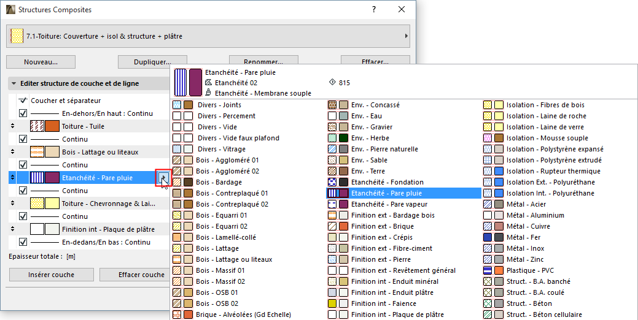Click Isolation - Mousse souple hatch icon
This screenshot has height=320, width=638.
[x=488, y=138]
